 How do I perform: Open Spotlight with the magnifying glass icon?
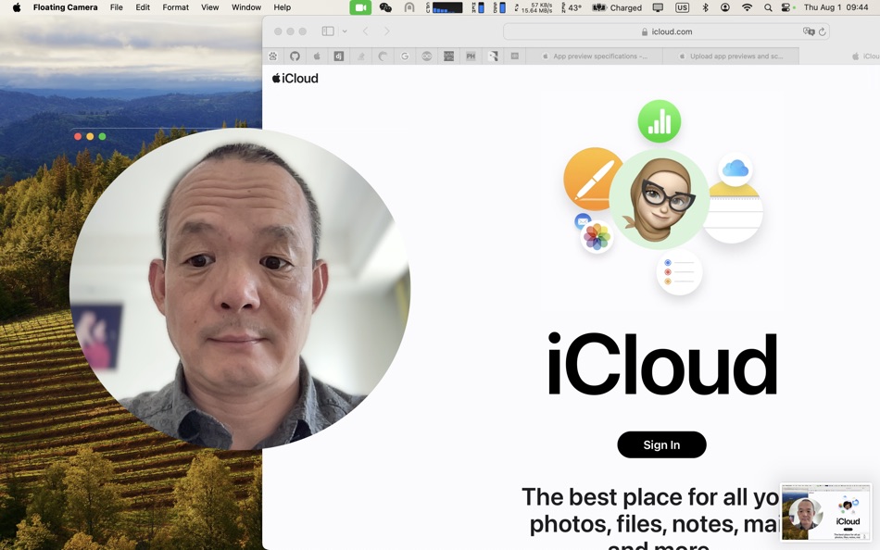(768, 7)
